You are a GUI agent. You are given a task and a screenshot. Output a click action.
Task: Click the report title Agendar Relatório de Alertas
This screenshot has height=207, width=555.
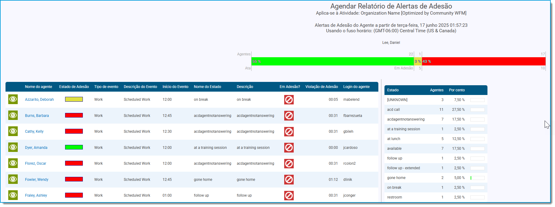coord(391,6)
